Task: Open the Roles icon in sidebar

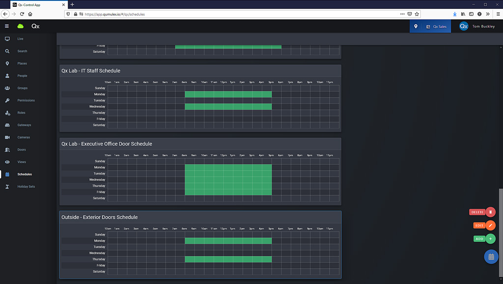Action: 7,113
